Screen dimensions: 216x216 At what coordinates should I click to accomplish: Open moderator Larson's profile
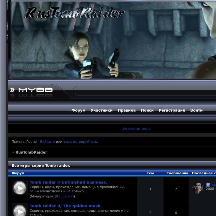pyautogui.click(x=68, y=196)
